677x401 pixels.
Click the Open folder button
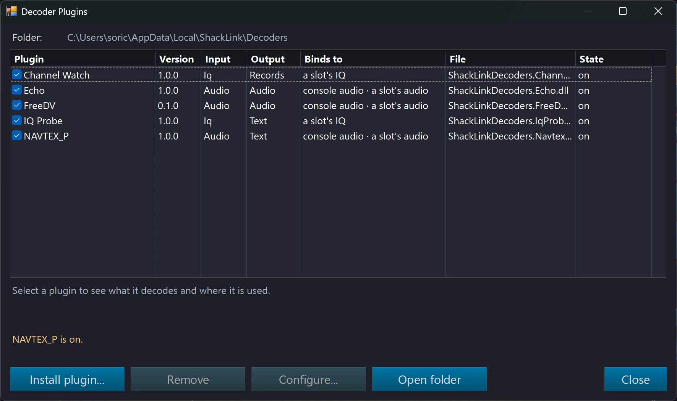coord(429,379)
